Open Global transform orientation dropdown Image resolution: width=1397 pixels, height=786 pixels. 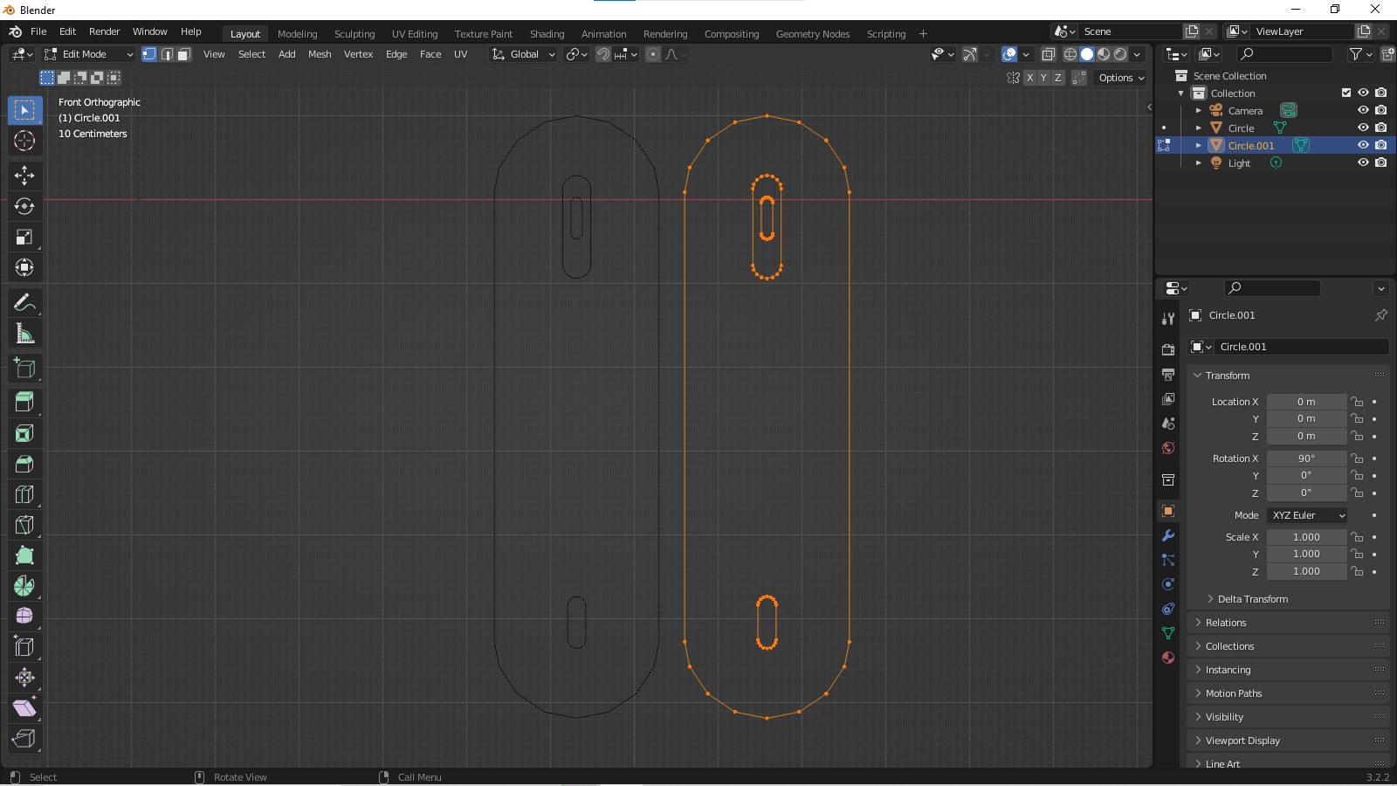[x=524, y=54]
